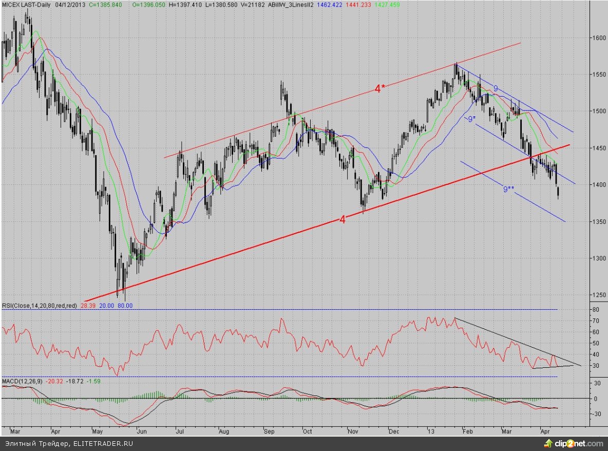Open the clip2net.com watermark link
608x451 pixels.
578,443
